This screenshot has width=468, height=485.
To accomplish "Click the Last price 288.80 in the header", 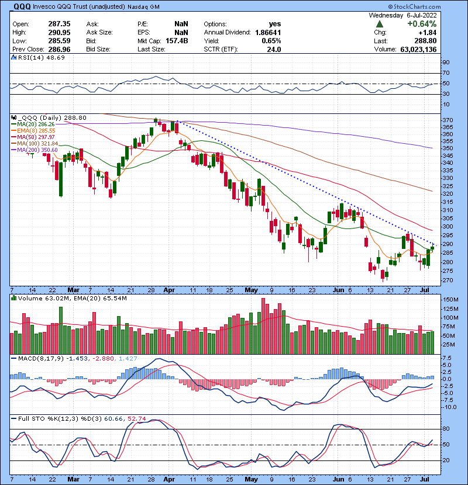I will [x=425, y=41].
